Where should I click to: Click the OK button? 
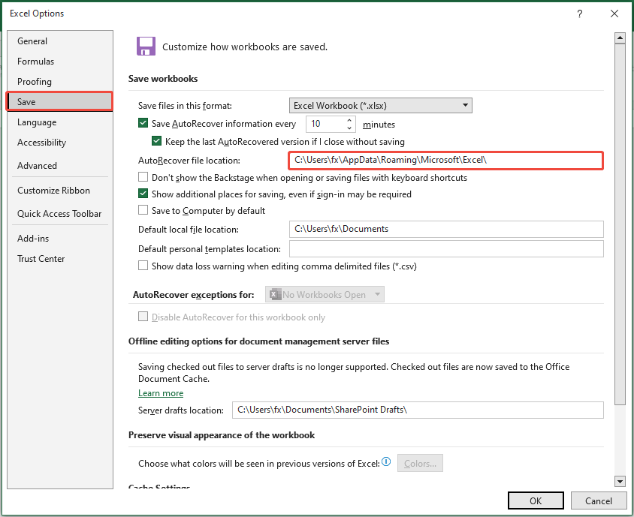pyautogui.click(x=536, y=500)
